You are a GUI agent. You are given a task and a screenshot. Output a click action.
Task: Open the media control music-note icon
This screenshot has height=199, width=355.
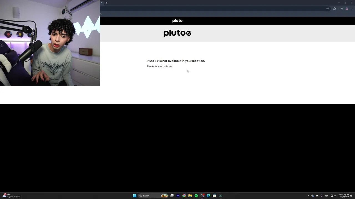342,9
